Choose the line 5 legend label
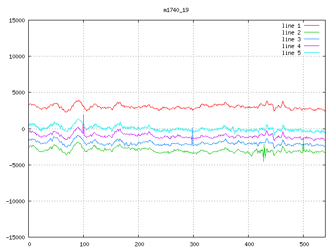The height and width of the screenshot is (251, 335). pyautogui.click(x=292, y=53)
